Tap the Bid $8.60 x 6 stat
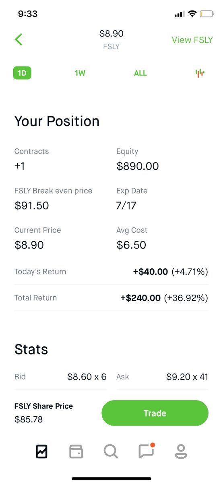The width and height of the screenshot is (223, 485). click(x=60, y=377)
